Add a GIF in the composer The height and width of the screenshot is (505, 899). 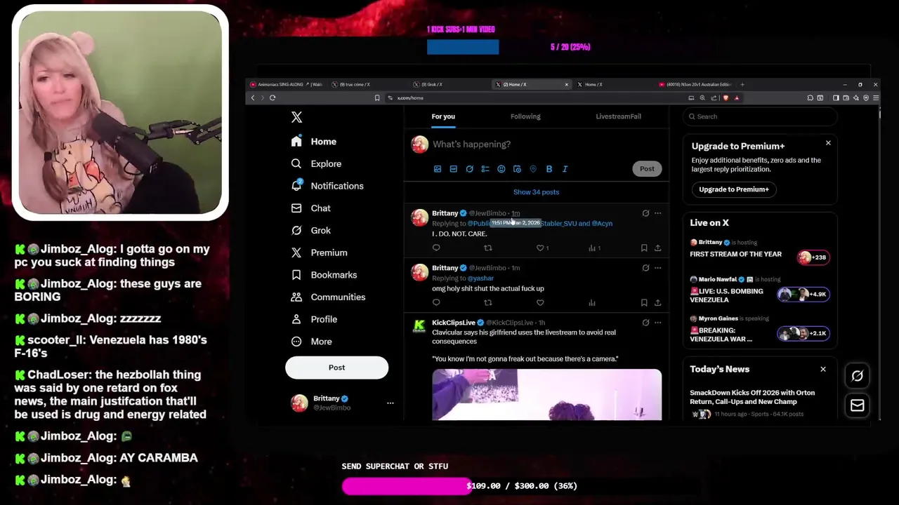click(453, 169)
